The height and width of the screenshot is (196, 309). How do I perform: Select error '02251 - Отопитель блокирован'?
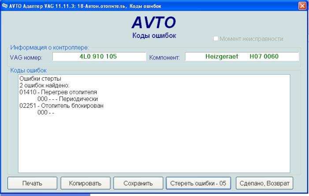click(x=61, y=106)
